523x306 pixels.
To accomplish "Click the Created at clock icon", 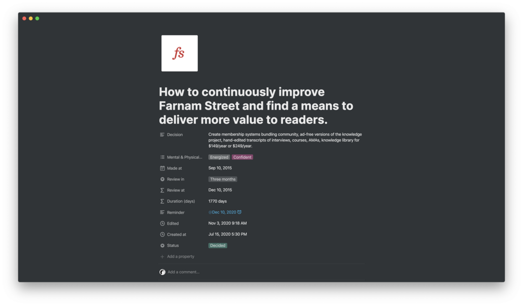I will pos(162,234).
